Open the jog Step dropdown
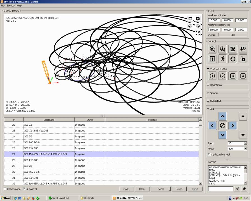The height and width of the screenshot is (201, 251). (245, 143)
